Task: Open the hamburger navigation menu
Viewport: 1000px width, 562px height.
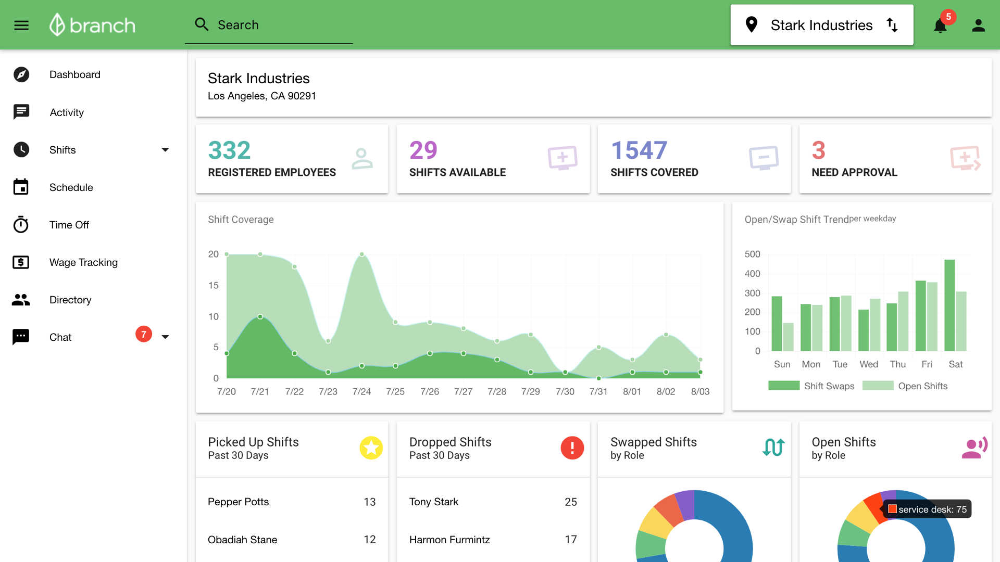Action: tap(21, 25)
